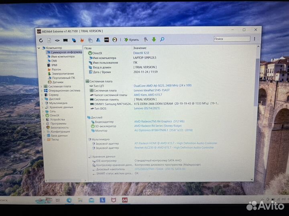Open AU Optronics B156HTN06.1 monitor link
The image size is (289, 216).
pyautogui.click(x=163, y=130)
